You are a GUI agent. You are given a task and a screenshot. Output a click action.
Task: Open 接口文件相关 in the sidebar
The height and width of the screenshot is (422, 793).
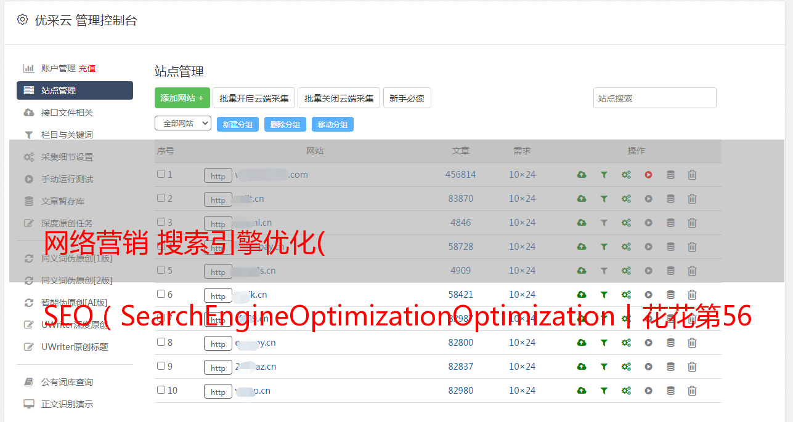[67, 113]
